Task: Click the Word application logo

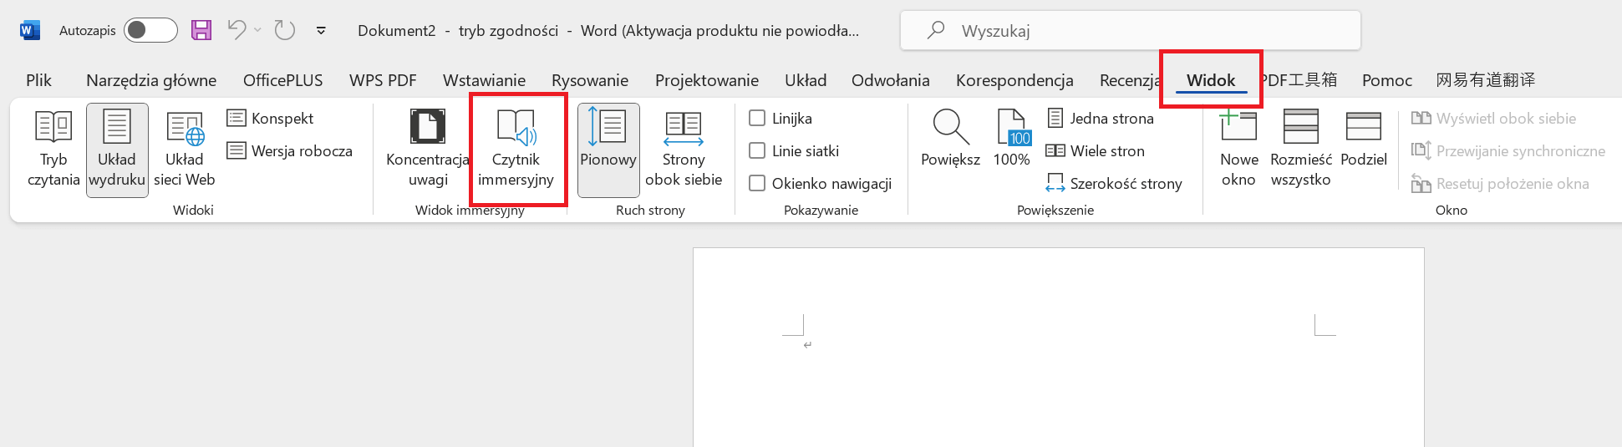Action: point(29,31)
